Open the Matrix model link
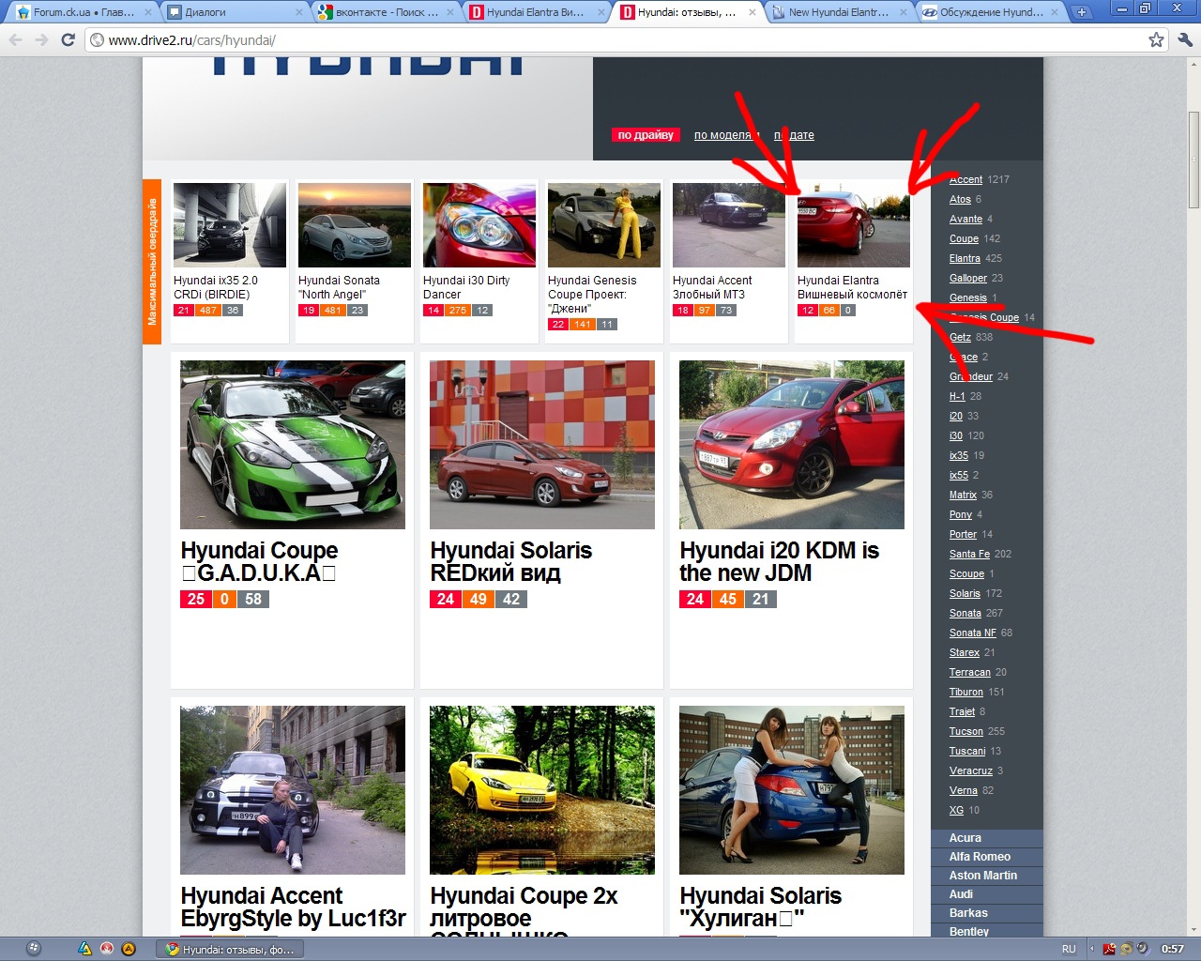The width and height of the screenshot is (1201, 961). 963,495
